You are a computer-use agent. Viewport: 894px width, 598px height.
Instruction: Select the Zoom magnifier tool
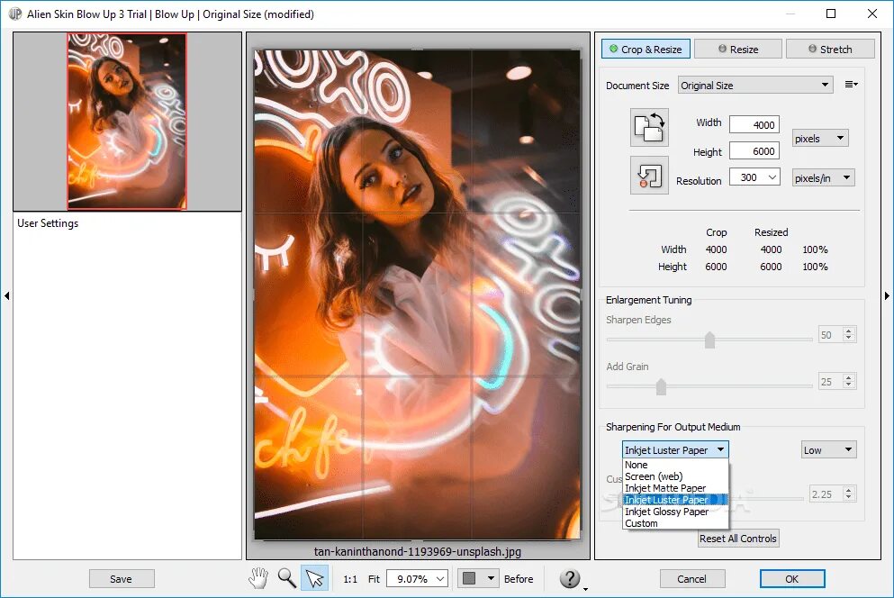(286, 578)
